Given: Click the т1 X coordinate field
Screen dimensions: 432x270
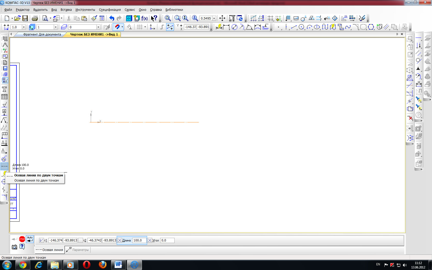Looking at the screenshot, I should pos(56,240).
